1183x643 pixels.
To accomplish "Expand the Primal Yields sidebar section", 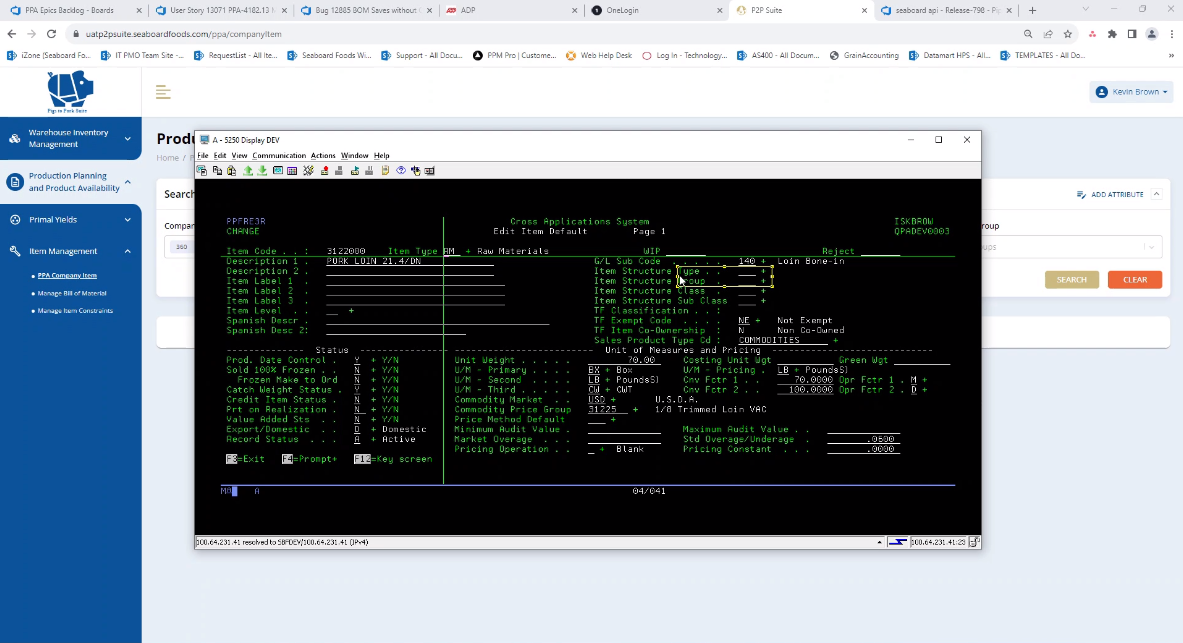I will point(127,220).
